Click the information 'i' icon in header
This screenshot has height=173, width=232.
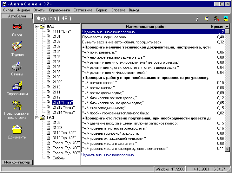pos(197,19)
